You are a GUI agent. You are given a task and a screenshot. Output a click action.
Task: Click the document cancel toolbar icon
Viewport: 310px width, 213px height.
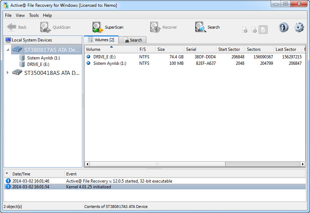tap(254, 30)
